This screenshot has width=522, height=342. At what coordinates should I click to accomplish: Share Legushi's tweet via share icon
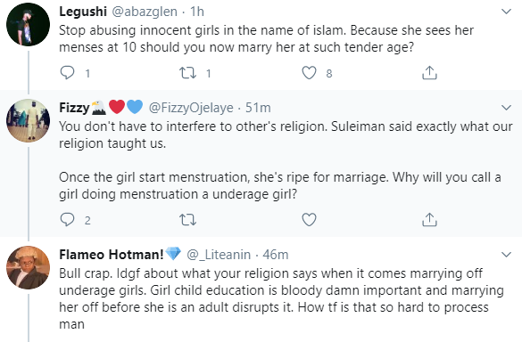pyautogui.click(x=429, y=73)
